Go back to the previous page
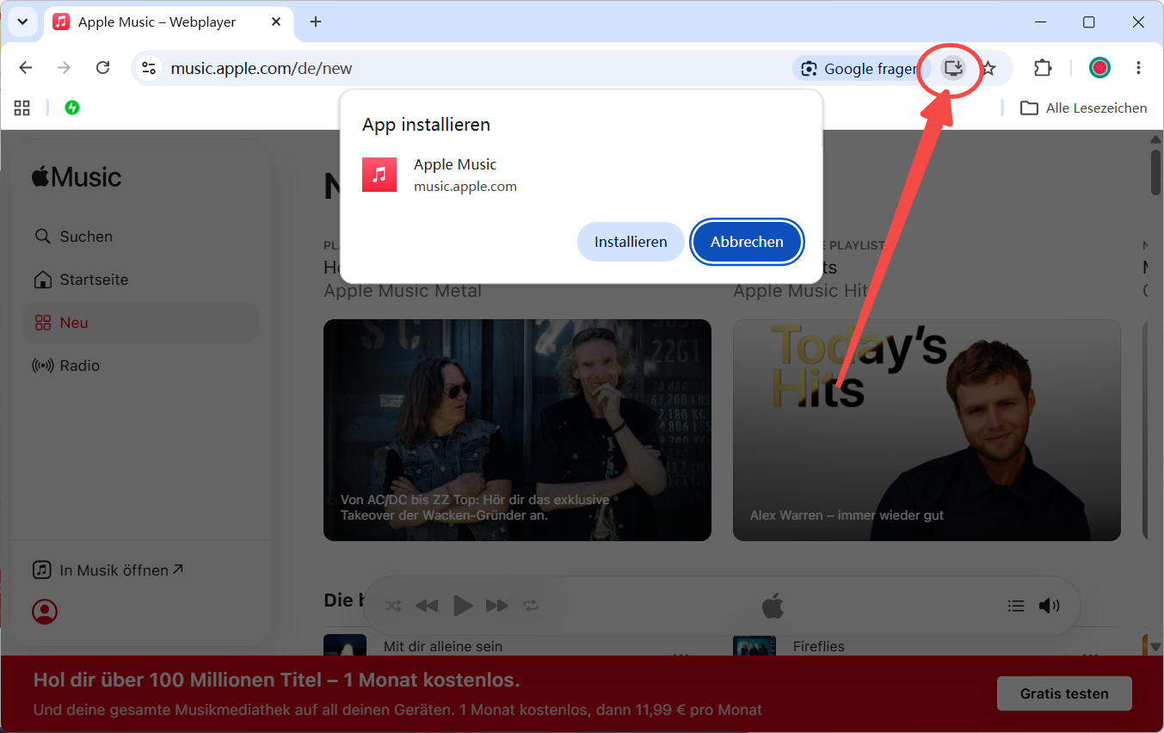 [26, 68]
